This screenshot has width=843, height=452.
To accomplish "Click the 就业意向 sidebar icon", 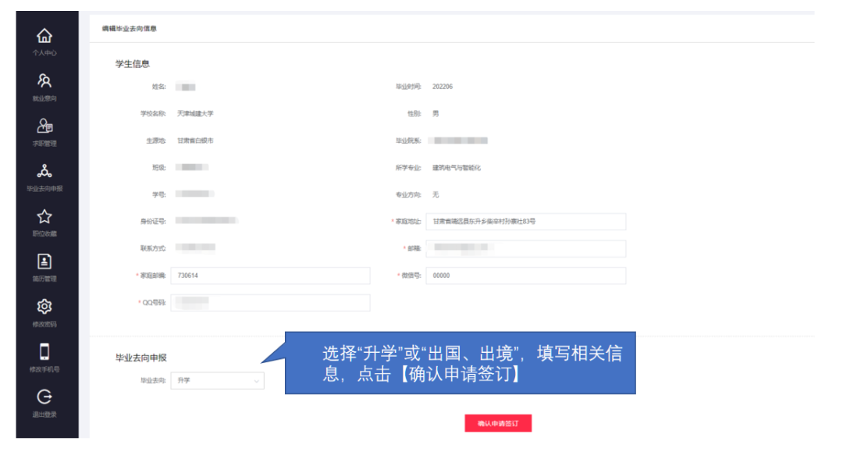I will 44,81.
